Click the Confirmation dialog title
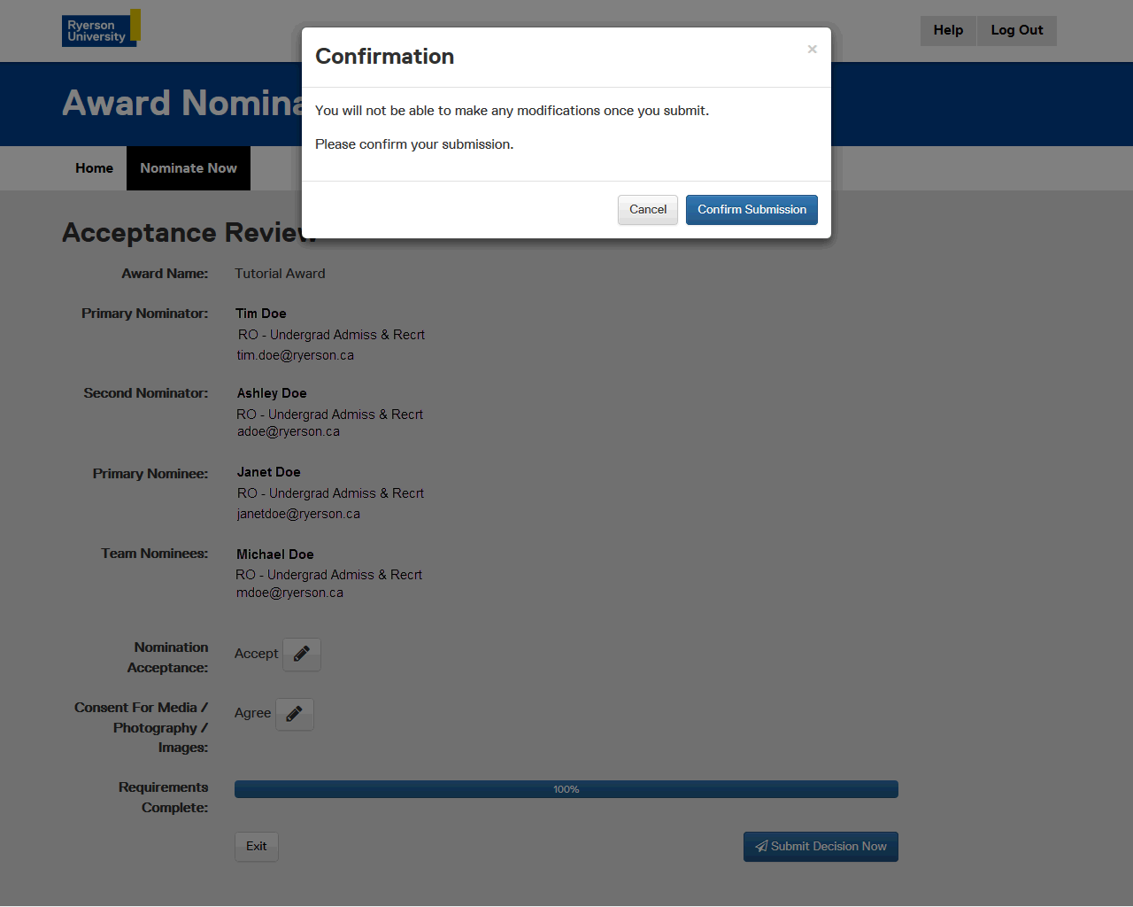The image size is (1133, 907). coord(385,57)
